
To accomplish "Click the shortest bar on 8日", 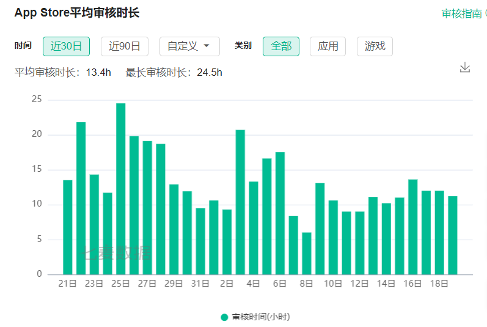I will (x=307, y=254).
